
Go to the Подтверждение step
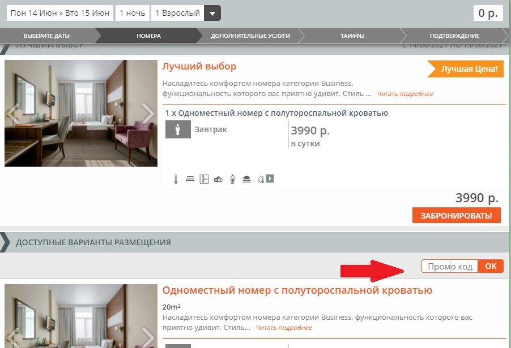454,36
